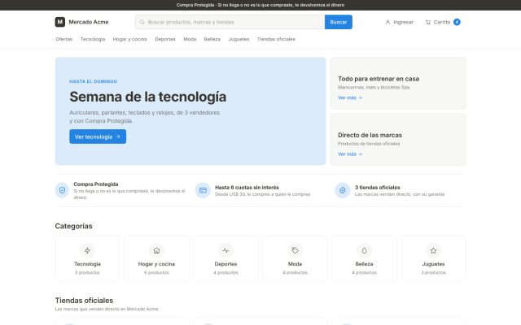Click the Semana de la tecnología heading
521x325 pixels.
click(148, 97)
